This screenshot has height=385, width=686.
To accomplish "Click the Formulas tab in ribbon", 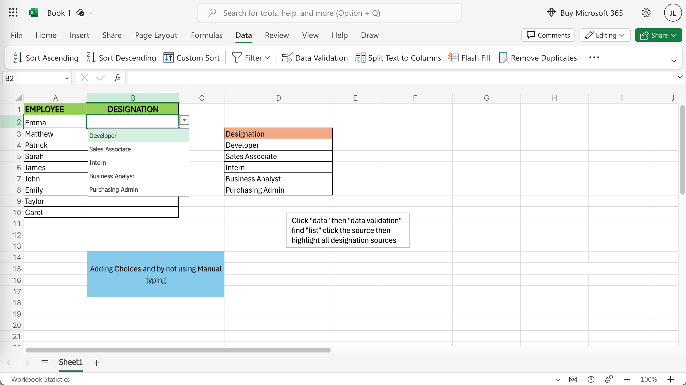I will pos(206,35).
